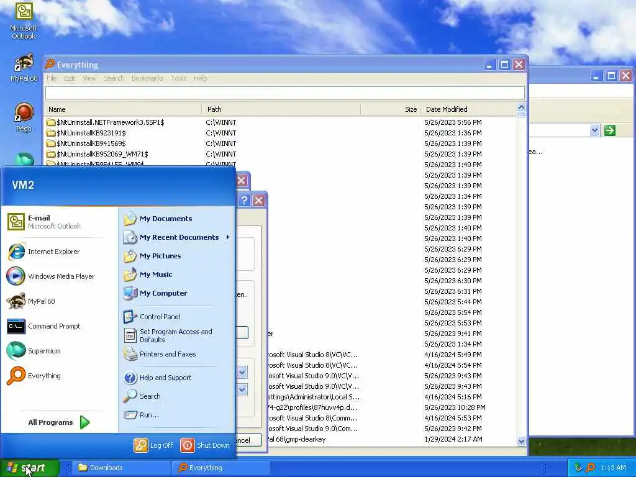
Task: Open Search from Start menu
Action: [x=177, y=396]
